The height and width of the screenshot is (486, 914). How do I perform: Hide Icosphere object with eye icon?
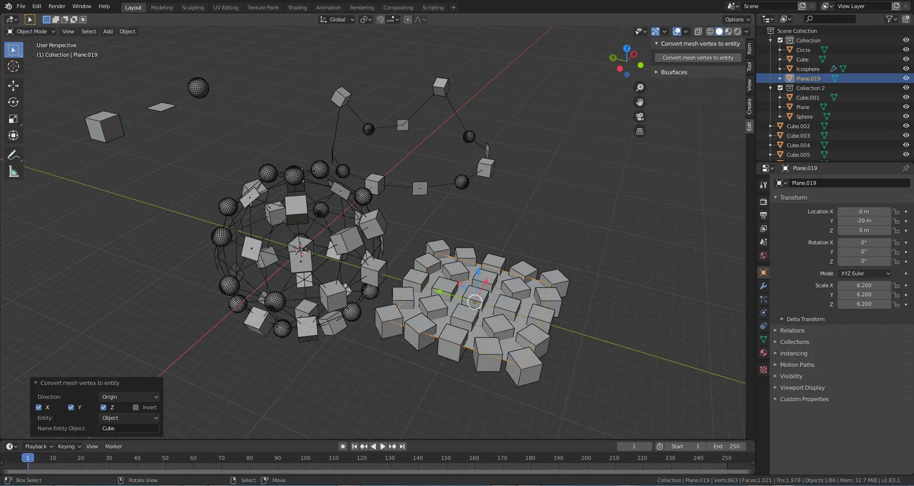click(906, 69)
